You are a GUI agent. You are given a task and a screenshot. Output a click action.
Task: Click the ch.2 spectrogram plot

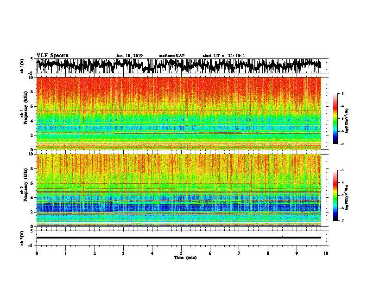tap(179, 190)
